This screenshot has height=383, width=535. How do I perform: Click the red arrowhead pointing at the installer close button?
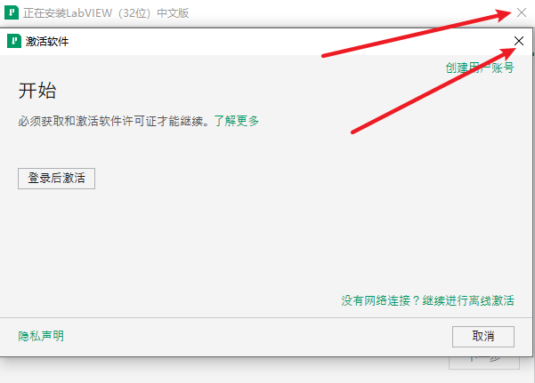click(503, 15)
